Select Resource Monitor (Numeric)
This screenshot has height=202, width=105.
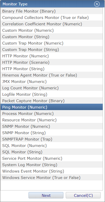pyautogui.click(x=52, y=120)
